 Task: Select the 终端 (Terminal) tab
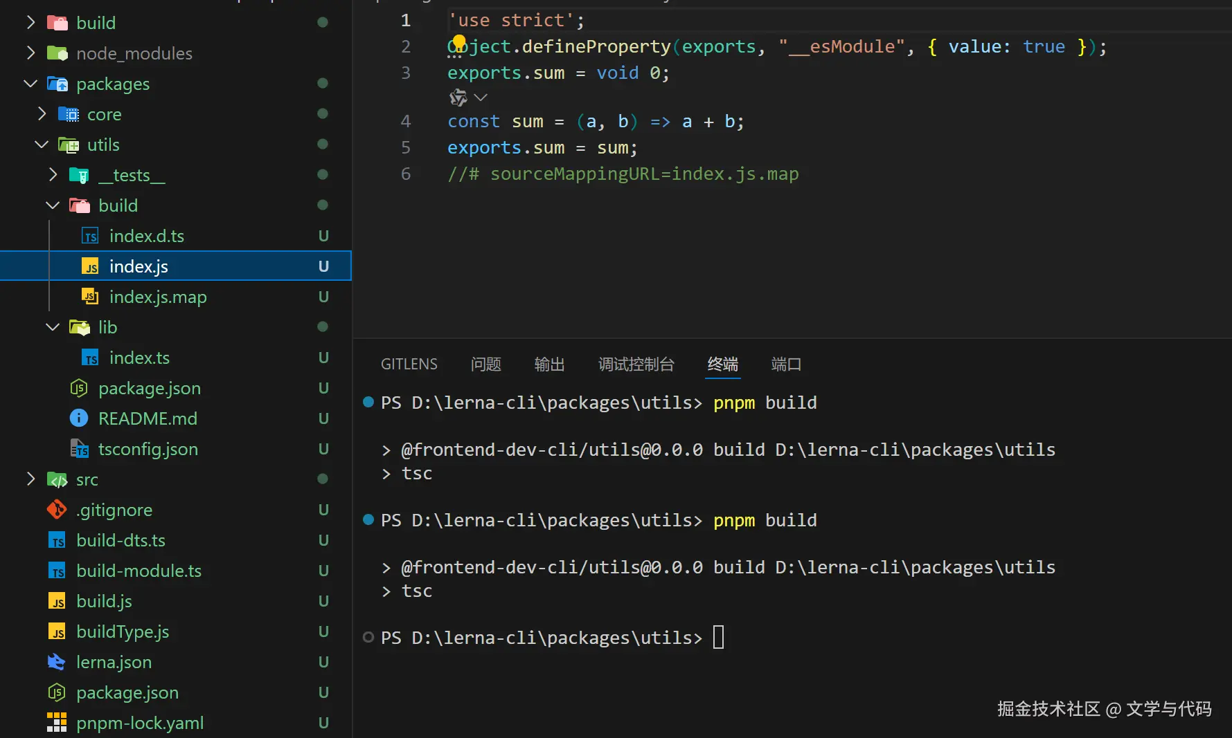723,365
